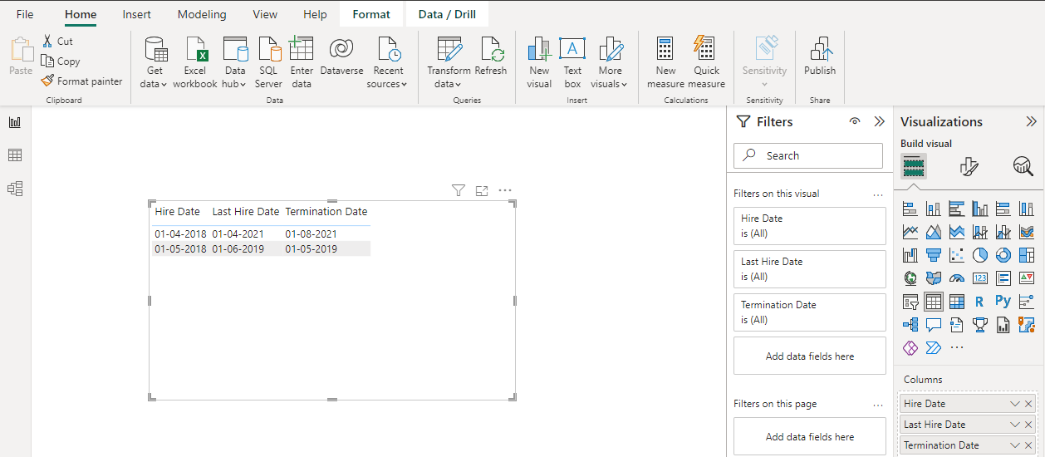The width and height of the screenshot is (1045, 457).
Task: Switch to Model view in left sidebar
Action: [x=15, y=189]
